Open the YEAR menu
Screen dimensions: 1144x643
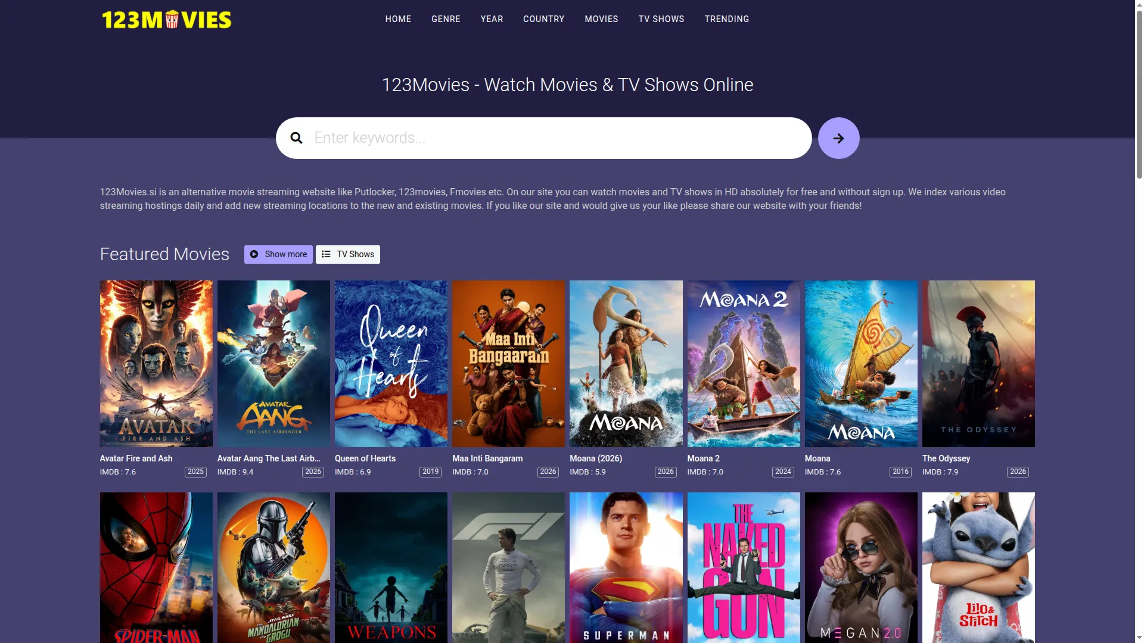click(x=492, y=19)
